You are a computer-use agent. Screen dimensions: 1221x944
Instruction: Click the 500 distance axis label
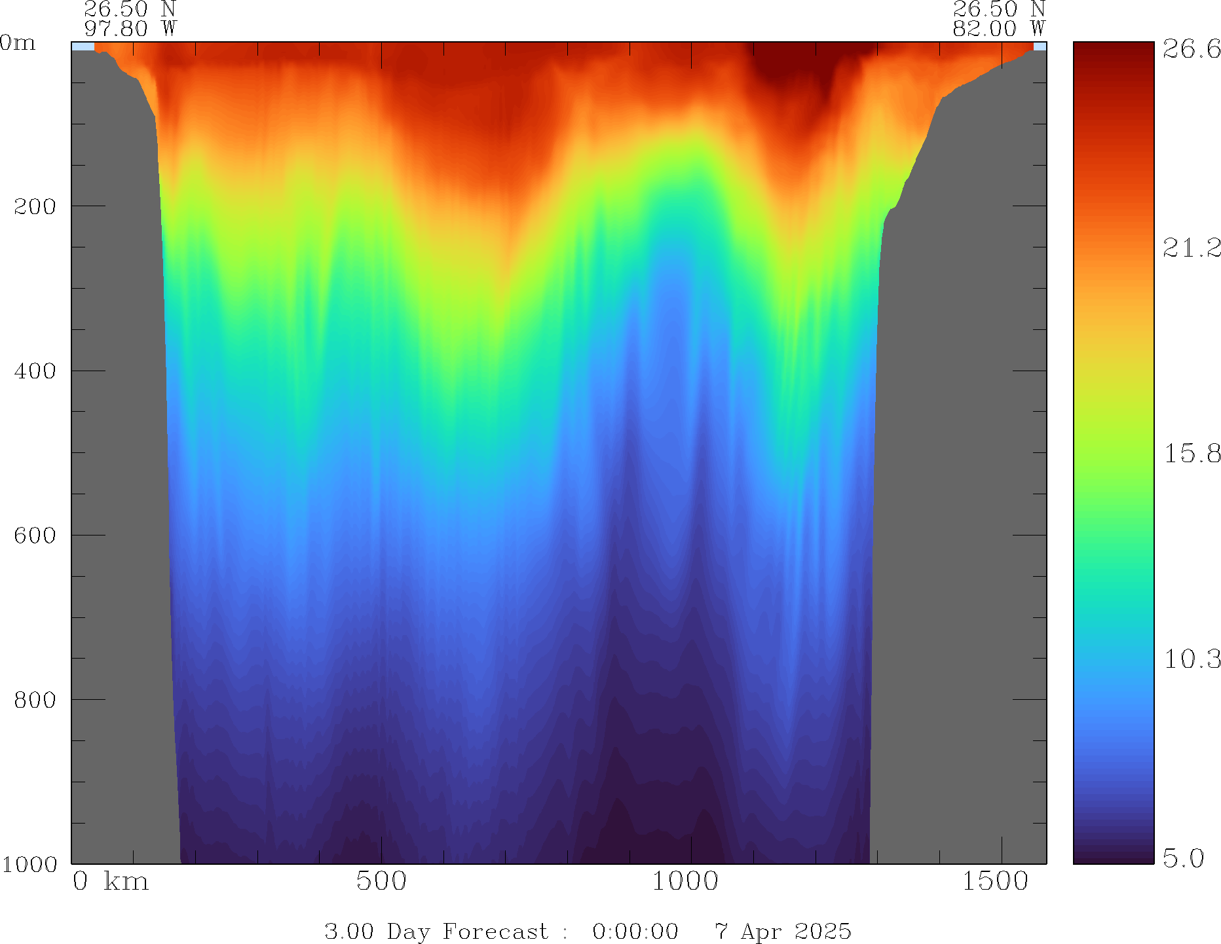pos(381,881)
